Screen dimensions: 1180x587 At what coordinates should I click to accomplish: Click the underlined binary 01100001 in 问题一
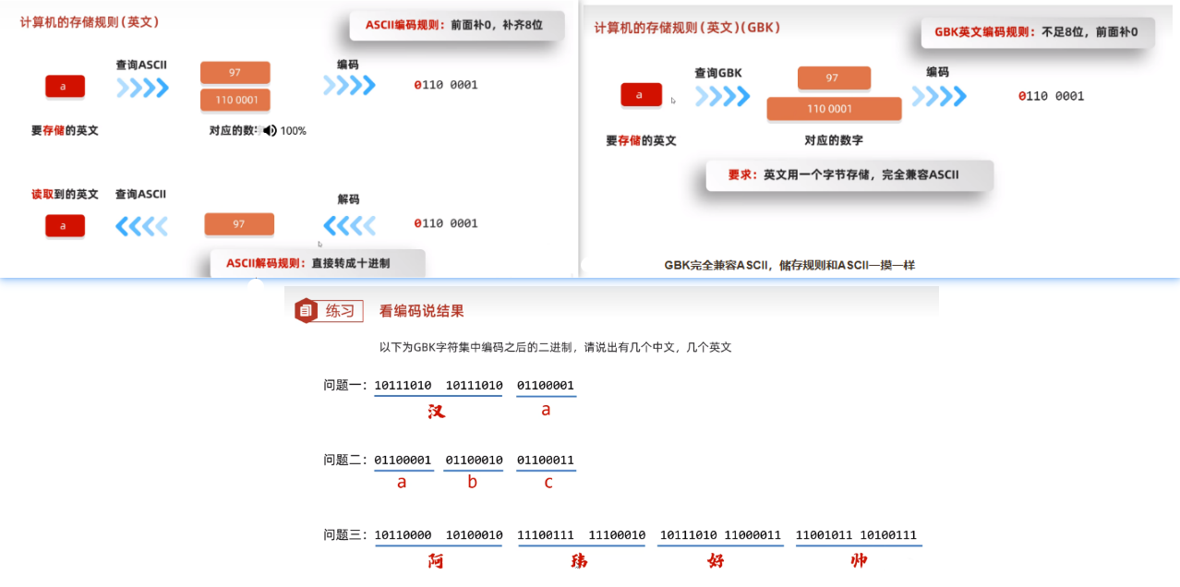pos(545,385)
